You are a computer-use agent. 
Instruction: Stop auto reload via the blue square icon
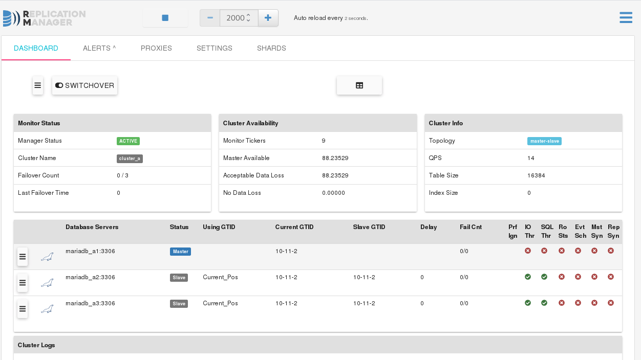pos(165,17)
